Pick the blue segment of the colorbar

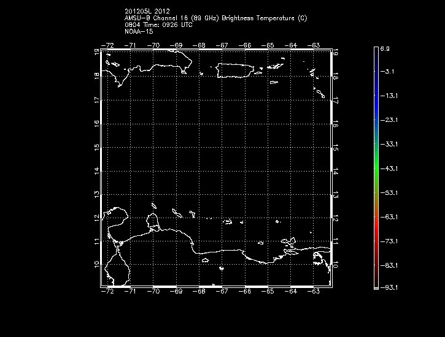[x=375, y=110]
